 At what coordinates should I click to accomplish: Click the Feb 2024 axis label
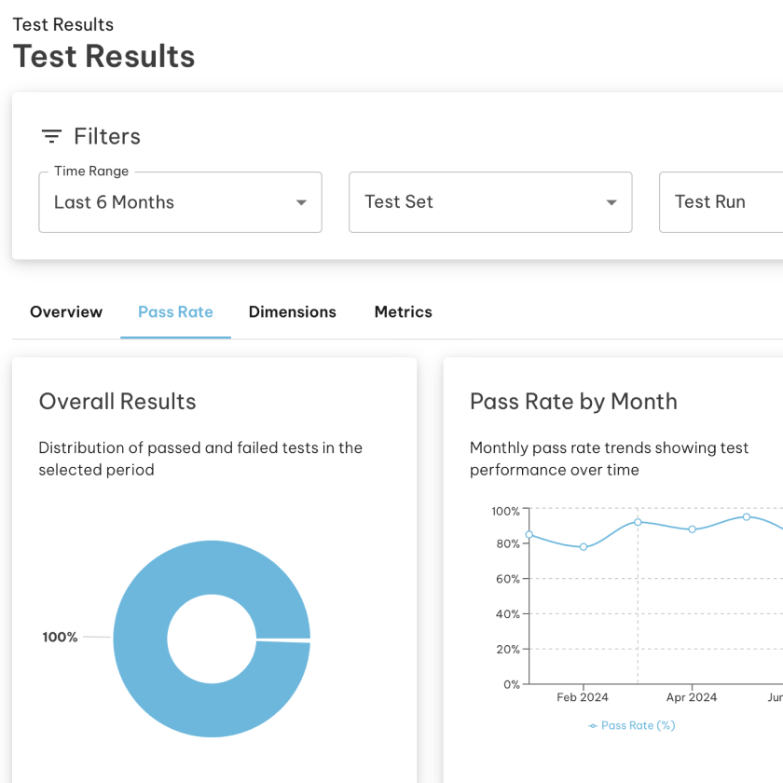(583, 697)
